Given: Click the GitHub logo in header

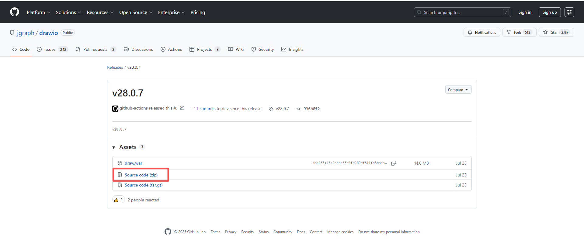Looking at the screenshot, I should coord(15,12).
